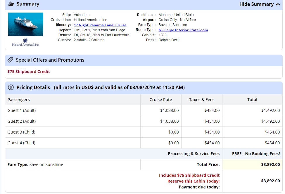This screenshot has width=285, height=194.
Task: Click residence Alabama, United States
Action: pyautogui.click(x=177, y=15)
